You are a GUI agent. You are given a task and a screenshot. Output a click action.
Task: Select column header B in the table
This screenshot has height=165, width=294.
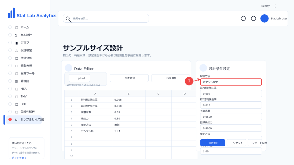pos(129,94)
